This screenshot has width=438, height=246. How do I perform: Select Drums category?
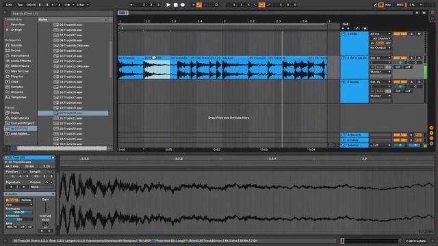pos(16,51)
